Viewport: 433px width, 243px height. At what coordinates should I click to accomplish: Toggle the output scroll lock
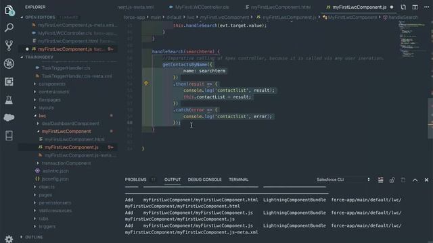(x=392, y=180)
